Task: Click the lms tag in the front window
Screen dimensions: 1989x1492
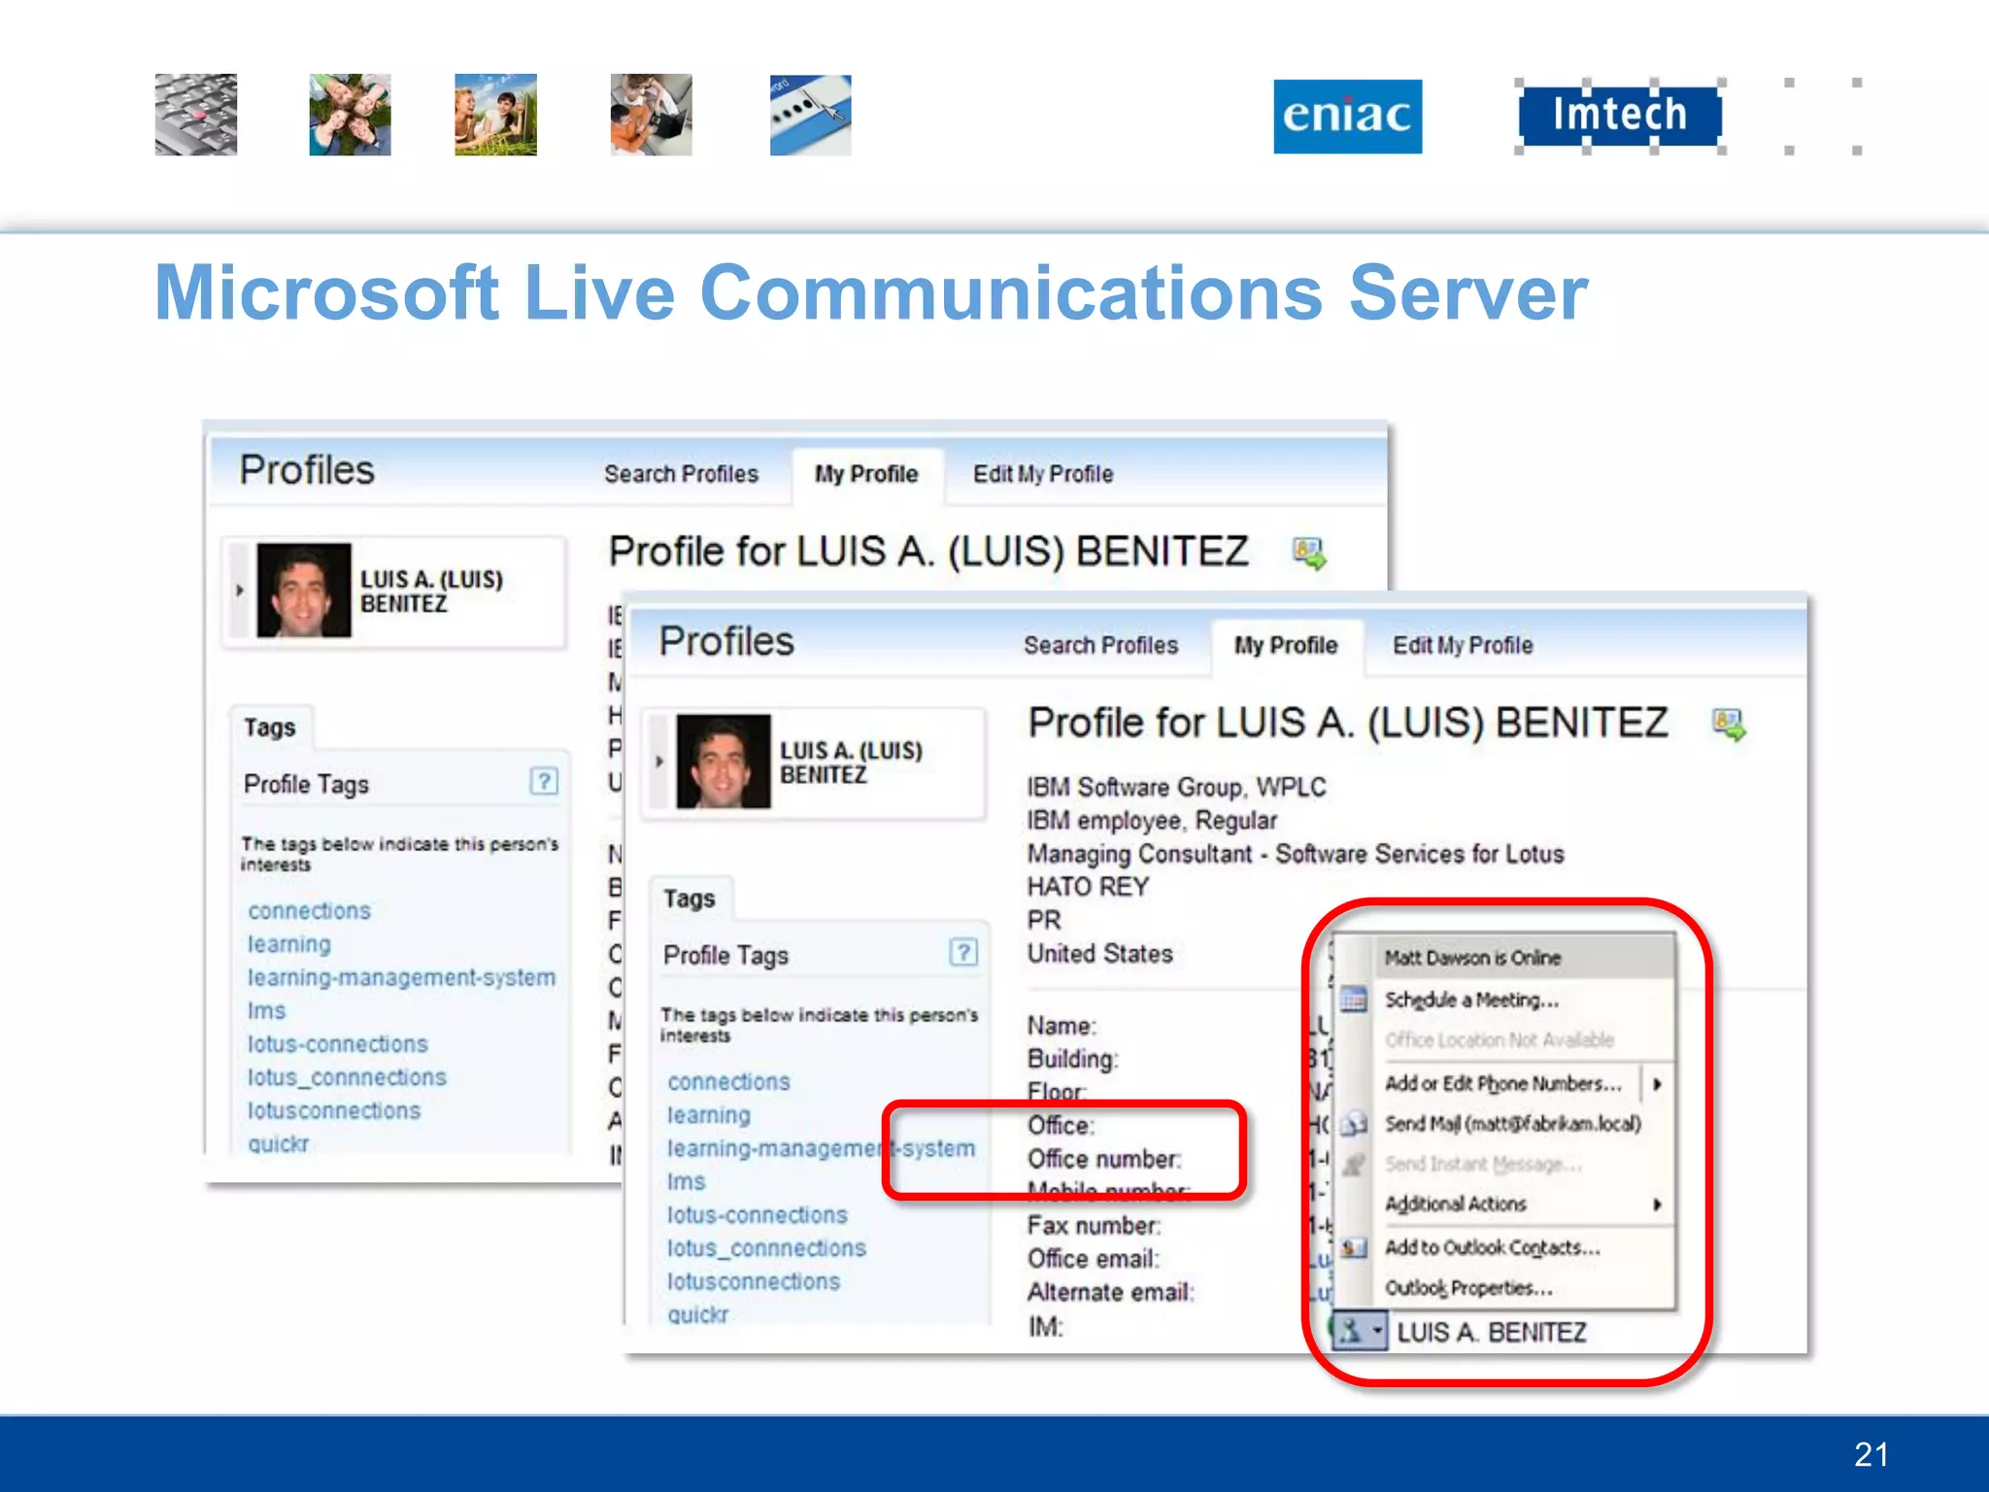Action: pos(686,1182)
